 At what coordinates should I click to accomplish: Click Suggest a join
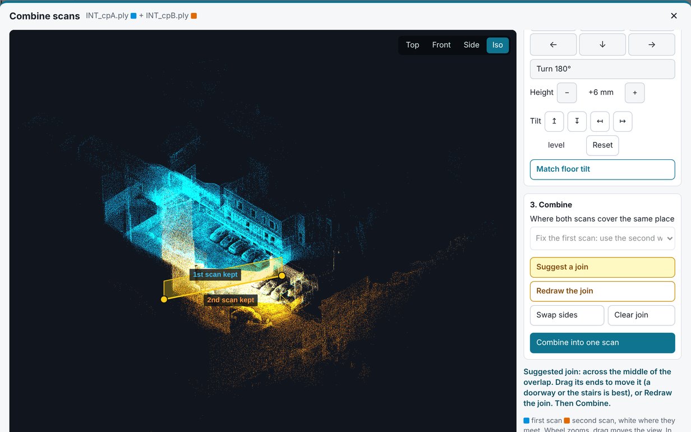tap(602, 267)
